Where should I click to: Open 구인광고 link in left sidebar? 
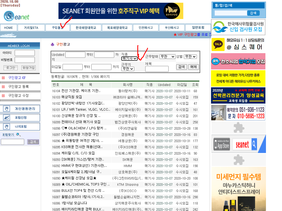(x=15, y=78)
